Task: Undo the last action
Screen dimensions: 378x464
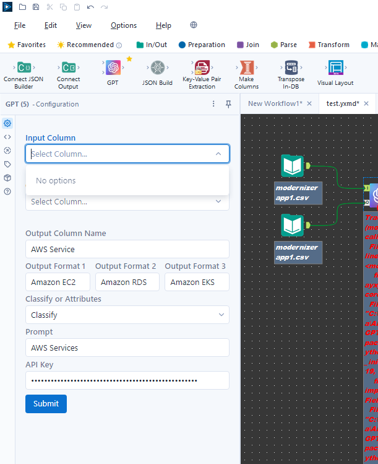Action: pyautogui.click(x=90, y=7)
